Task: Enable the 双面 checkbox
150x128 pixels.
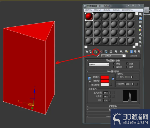Action: click(x=127, y=64)
